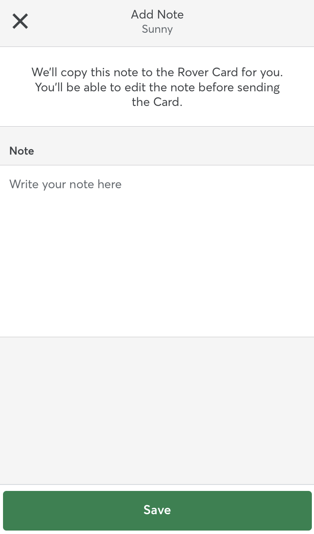Click the header bar beside the title
The image size is (314, 534).
click(x=249, y=22)
